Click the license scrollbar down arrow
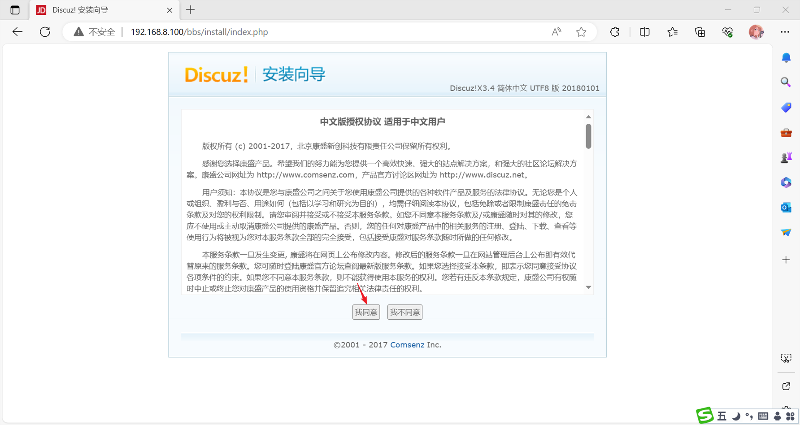800x425 pixels. [588, 287]
